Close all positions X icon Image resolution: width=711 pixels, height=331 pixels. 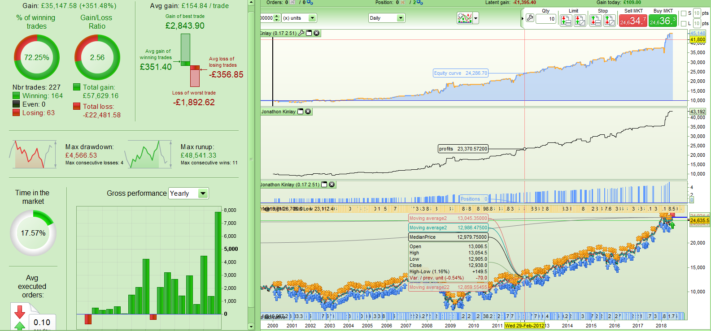403,3
